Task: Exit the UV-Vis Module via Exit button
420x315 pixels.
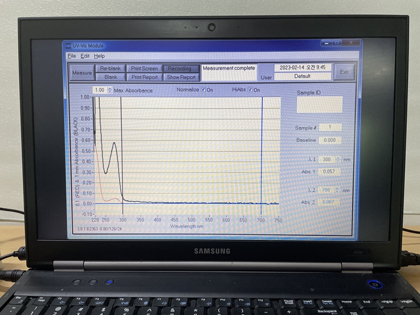Action: click(x=344, y=72)
